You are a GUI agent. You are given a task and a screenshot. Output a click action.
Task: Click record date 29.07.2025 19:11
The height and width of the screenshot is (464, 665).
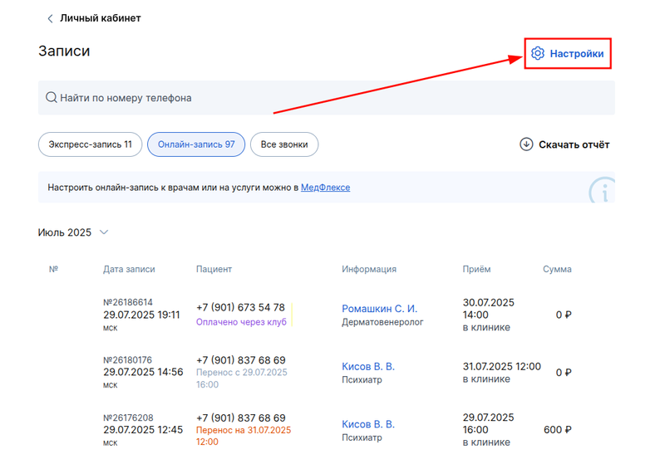141,315
